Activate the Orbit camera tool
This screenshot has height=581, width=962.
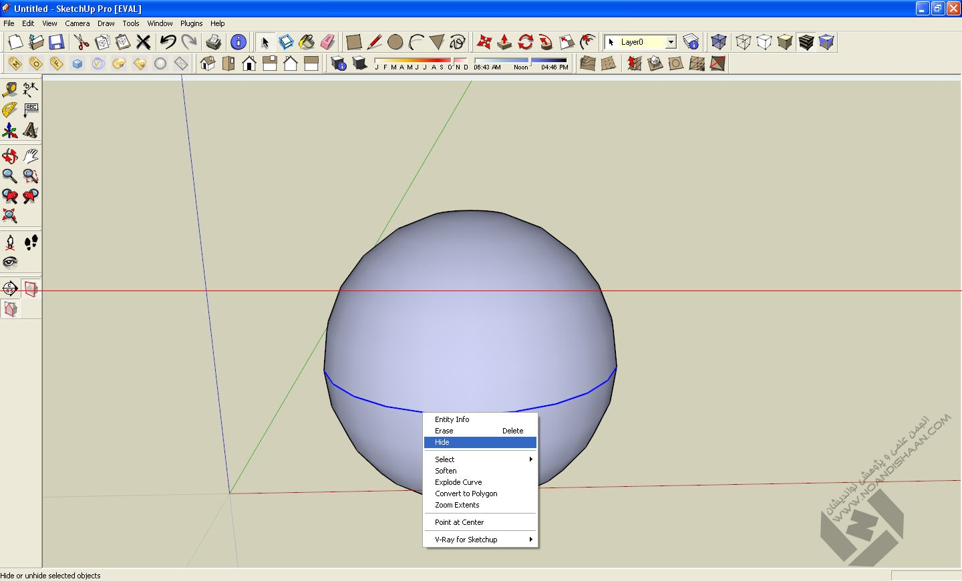[x=9, y=156]
